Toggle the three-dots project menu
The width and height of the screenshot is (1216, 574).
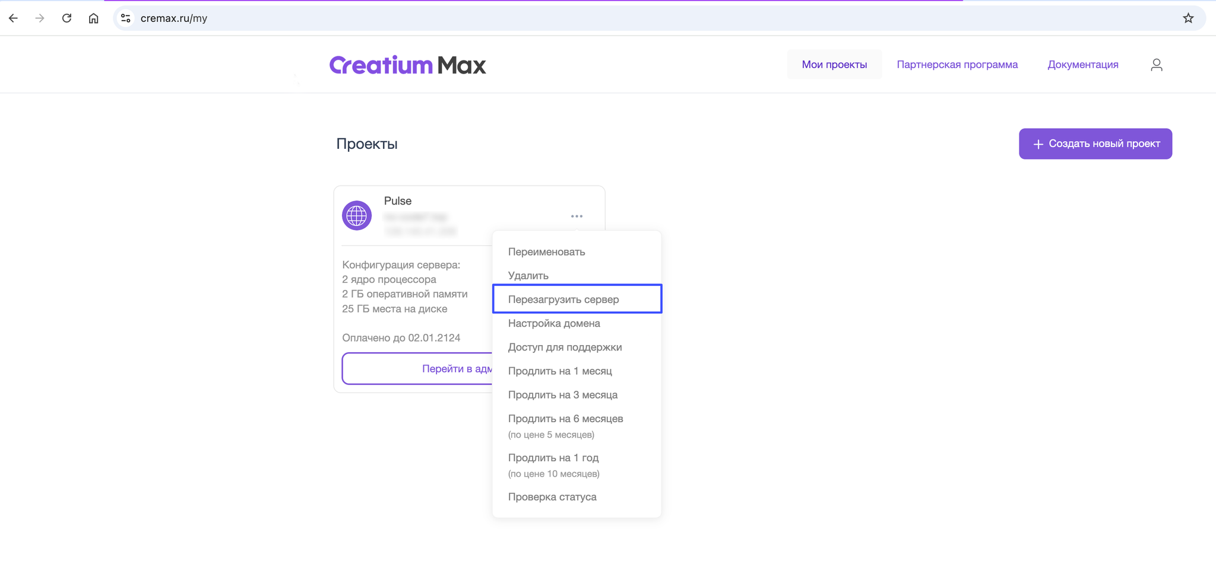(x=577, y=216)
